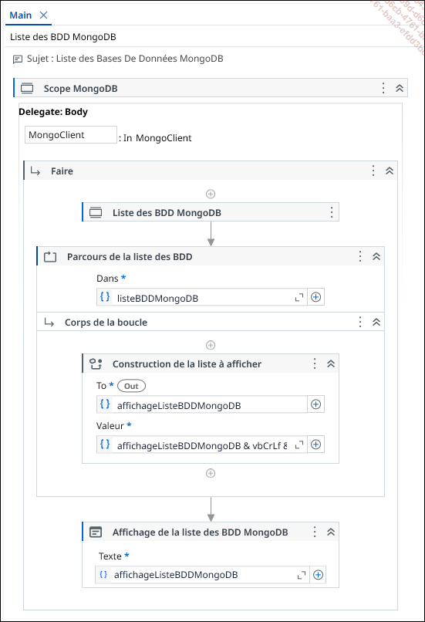Click the Liste des BDD MongoDB activity icon
Image resolution: width=425 pixels, height=622 pixels.
(96, 212)
